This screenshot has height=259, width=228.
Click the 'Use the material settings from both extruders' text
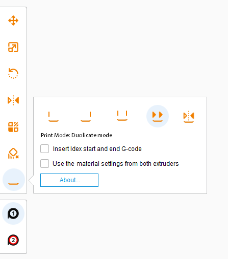(116, 164)
